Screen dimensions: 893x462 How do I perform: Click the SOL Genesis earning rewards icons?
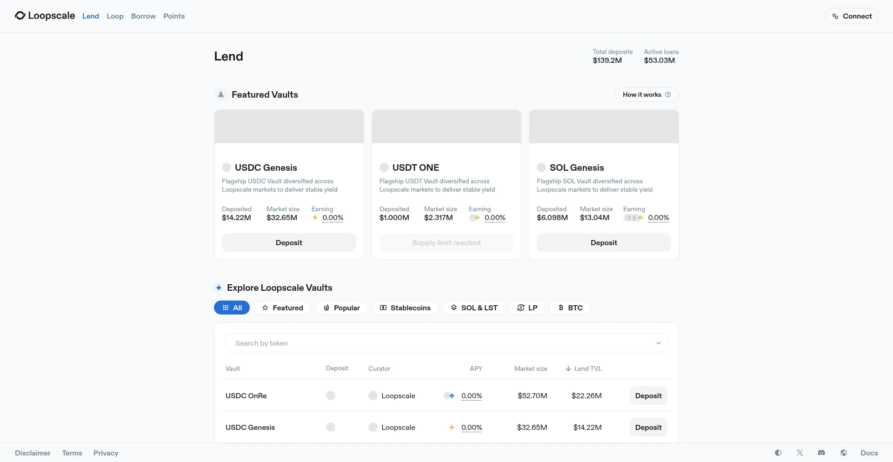tap(633, 217)
